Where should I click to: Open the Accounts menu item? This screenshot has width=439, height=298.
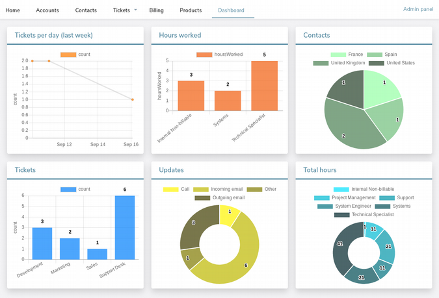click(x=47, y=10)
